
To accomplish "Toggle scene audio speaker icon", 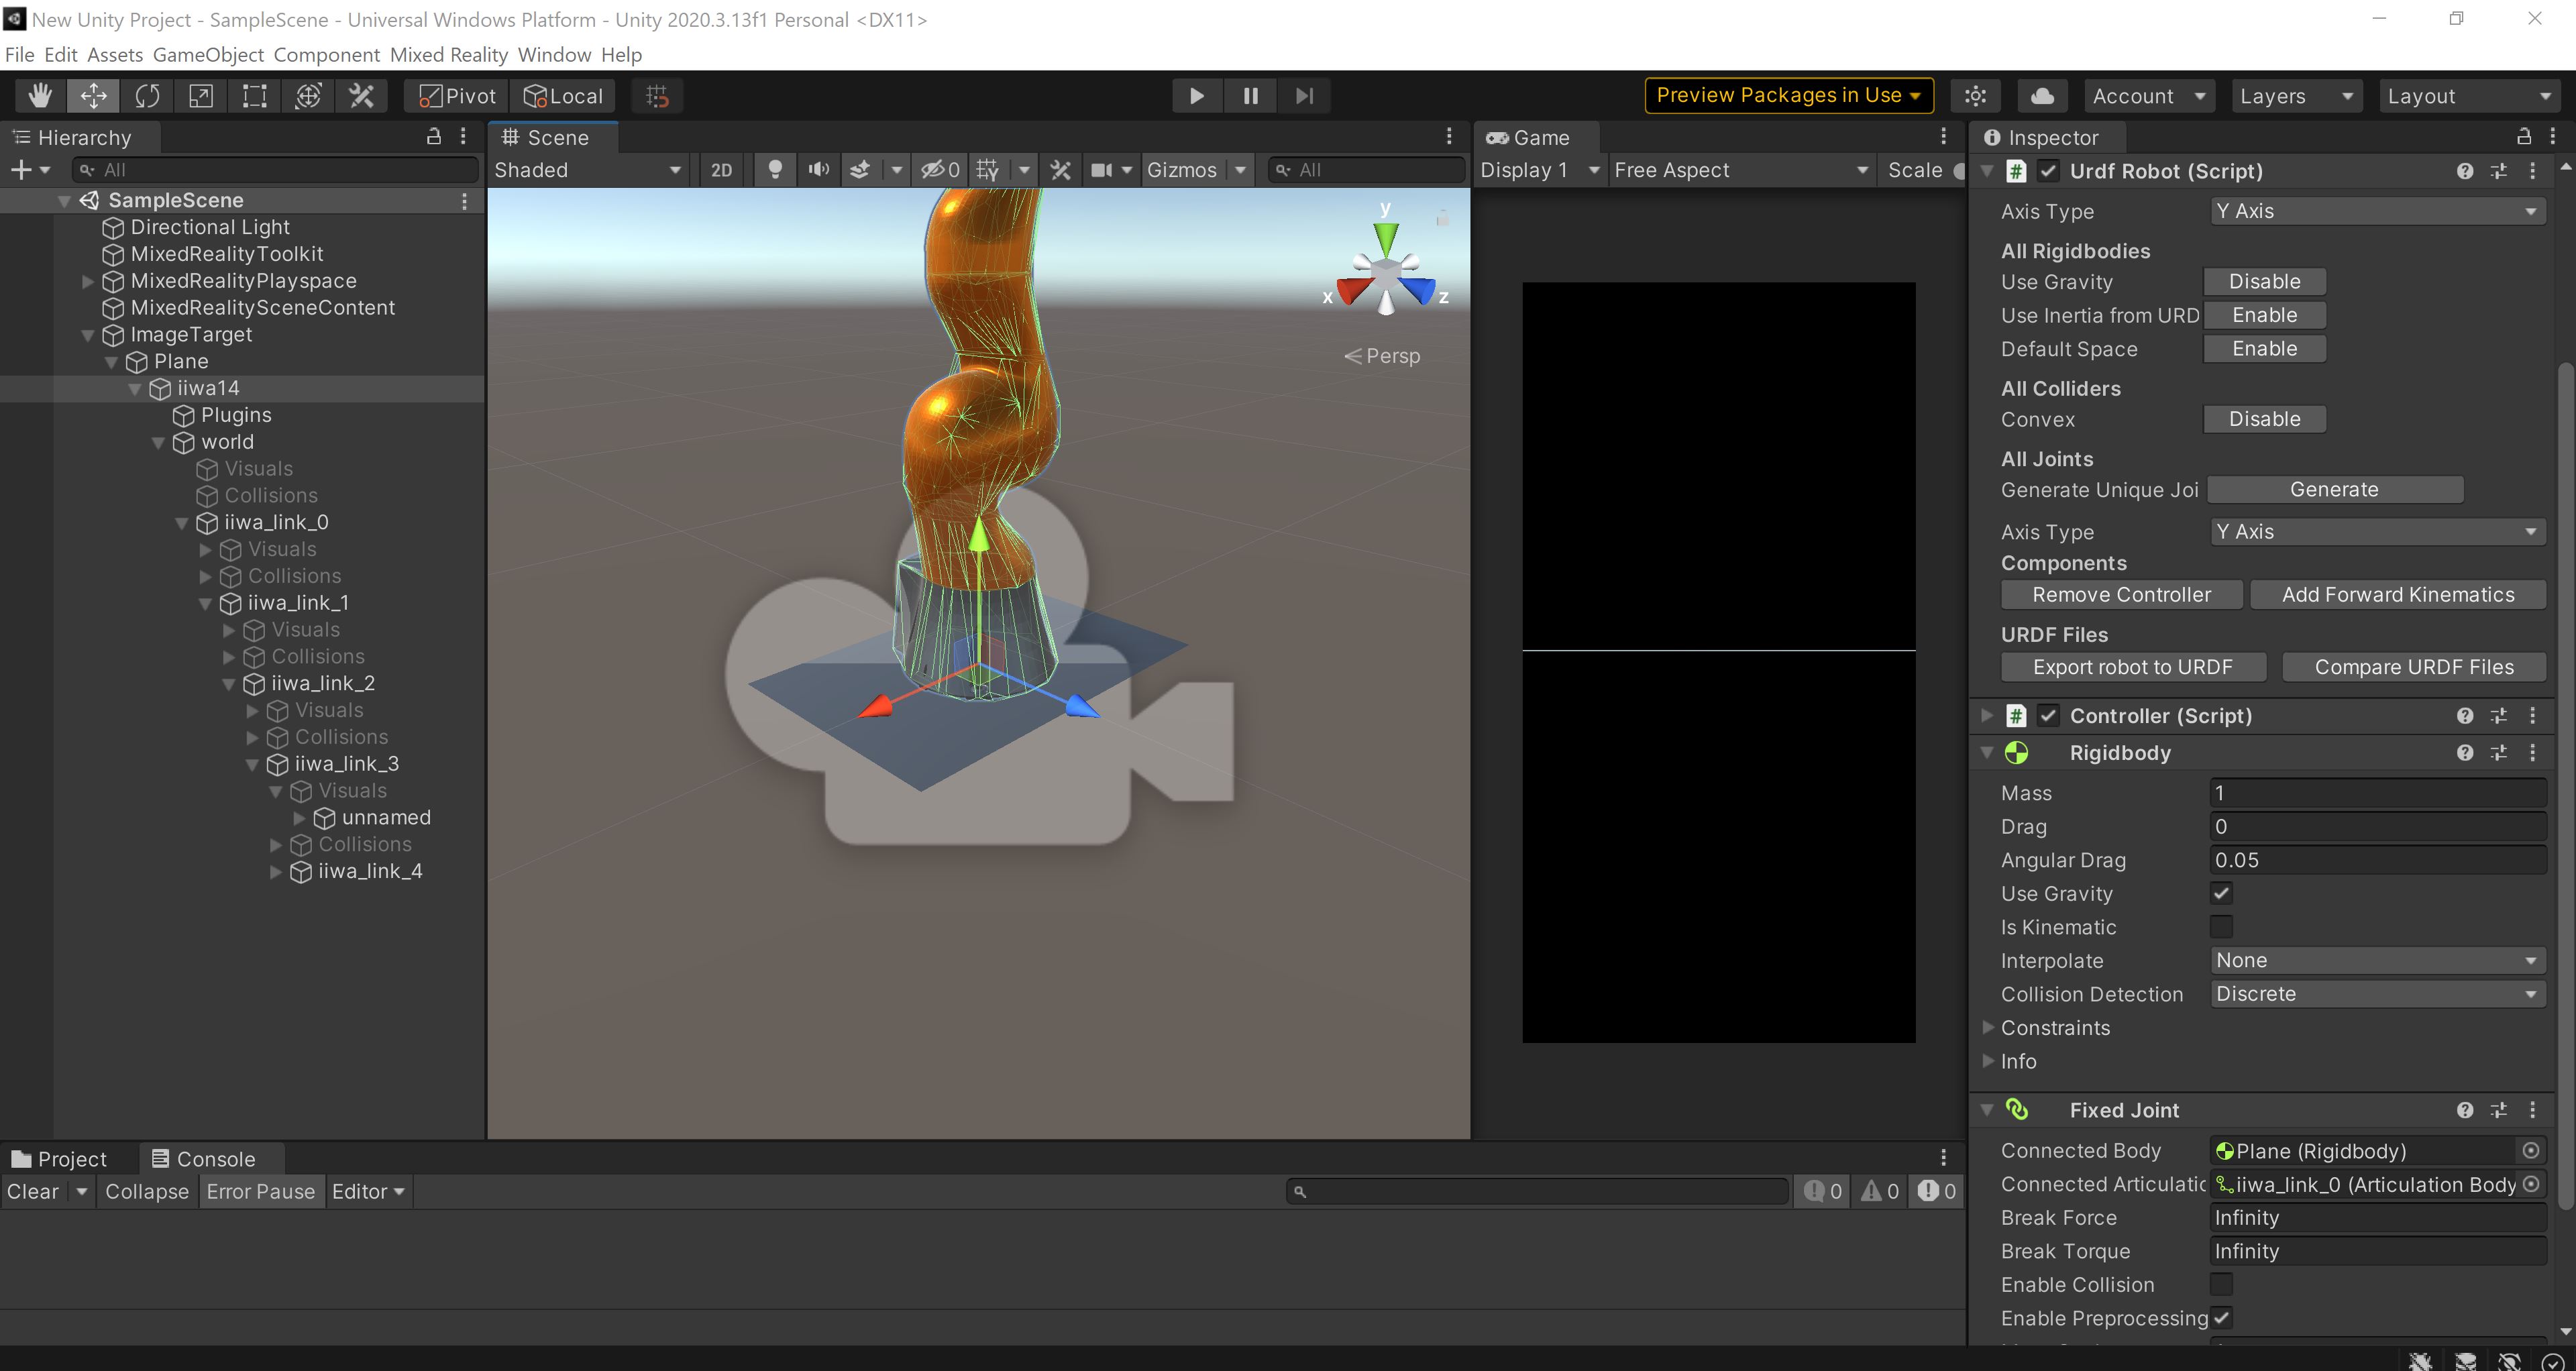I will (819, 170).
